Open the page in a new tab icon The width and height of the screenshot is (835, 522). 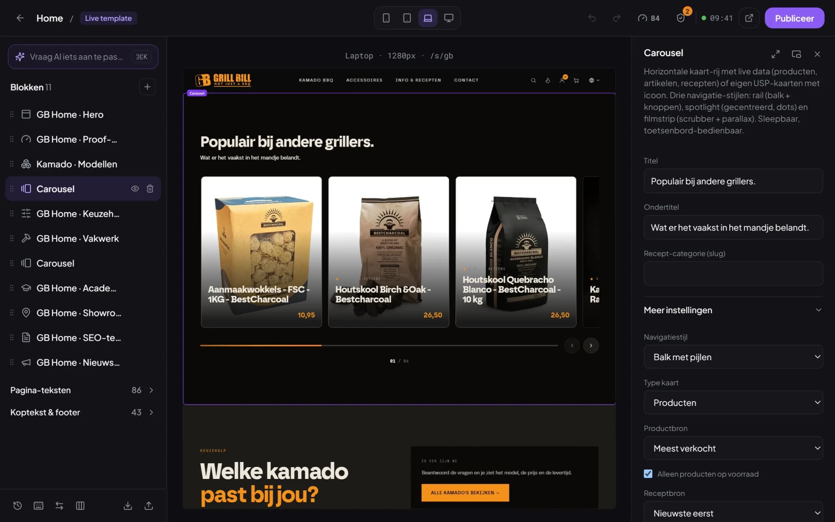tap(749, 18)
